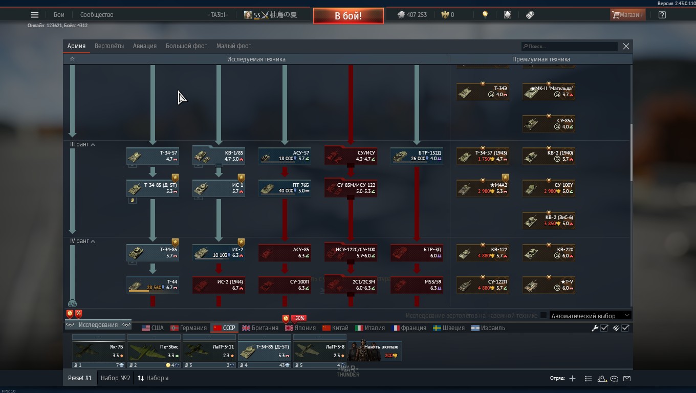
Task: Select Пе-3бис crew slot
Action: coord(154,351)
